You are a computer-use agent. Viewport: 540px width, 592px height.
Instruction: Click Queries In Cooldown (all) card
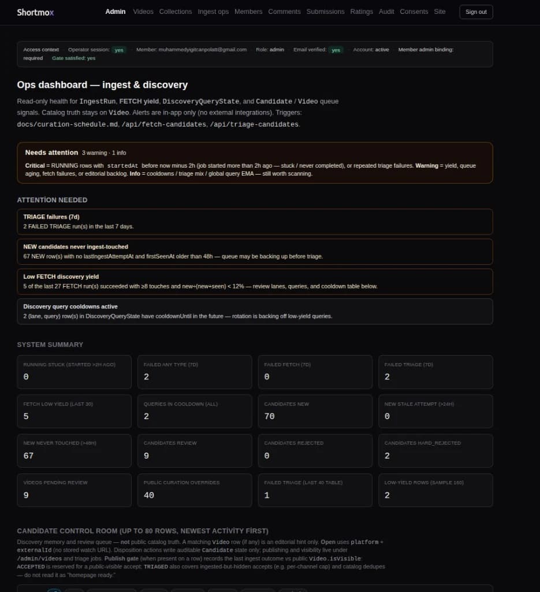pyautogui.click(x=195, y=411)
